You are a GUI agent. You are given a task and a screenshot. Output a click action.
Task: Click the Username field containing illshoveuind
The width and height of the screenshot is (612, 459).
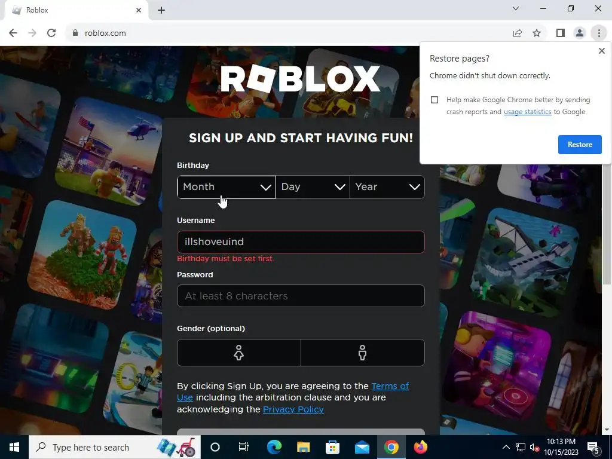click(301, 242)
